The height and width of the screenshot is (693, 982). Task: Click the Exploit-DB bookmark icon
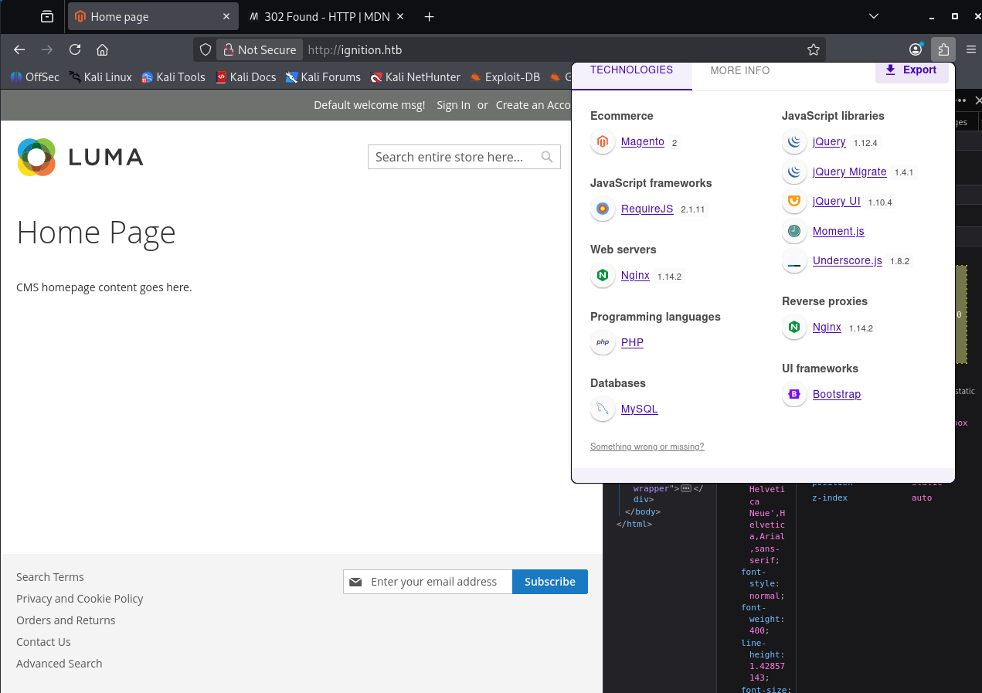[476, 77]
